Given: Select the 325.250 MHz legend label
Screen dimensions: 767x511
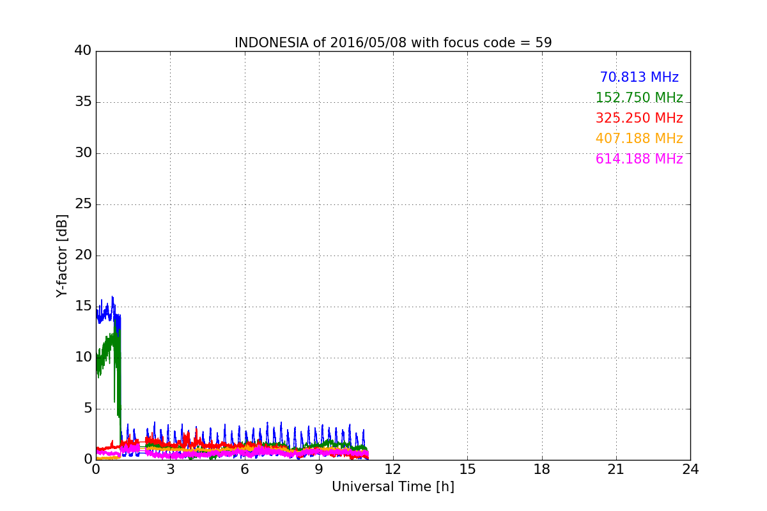Looking at the screenshot, I should [639, 118].
